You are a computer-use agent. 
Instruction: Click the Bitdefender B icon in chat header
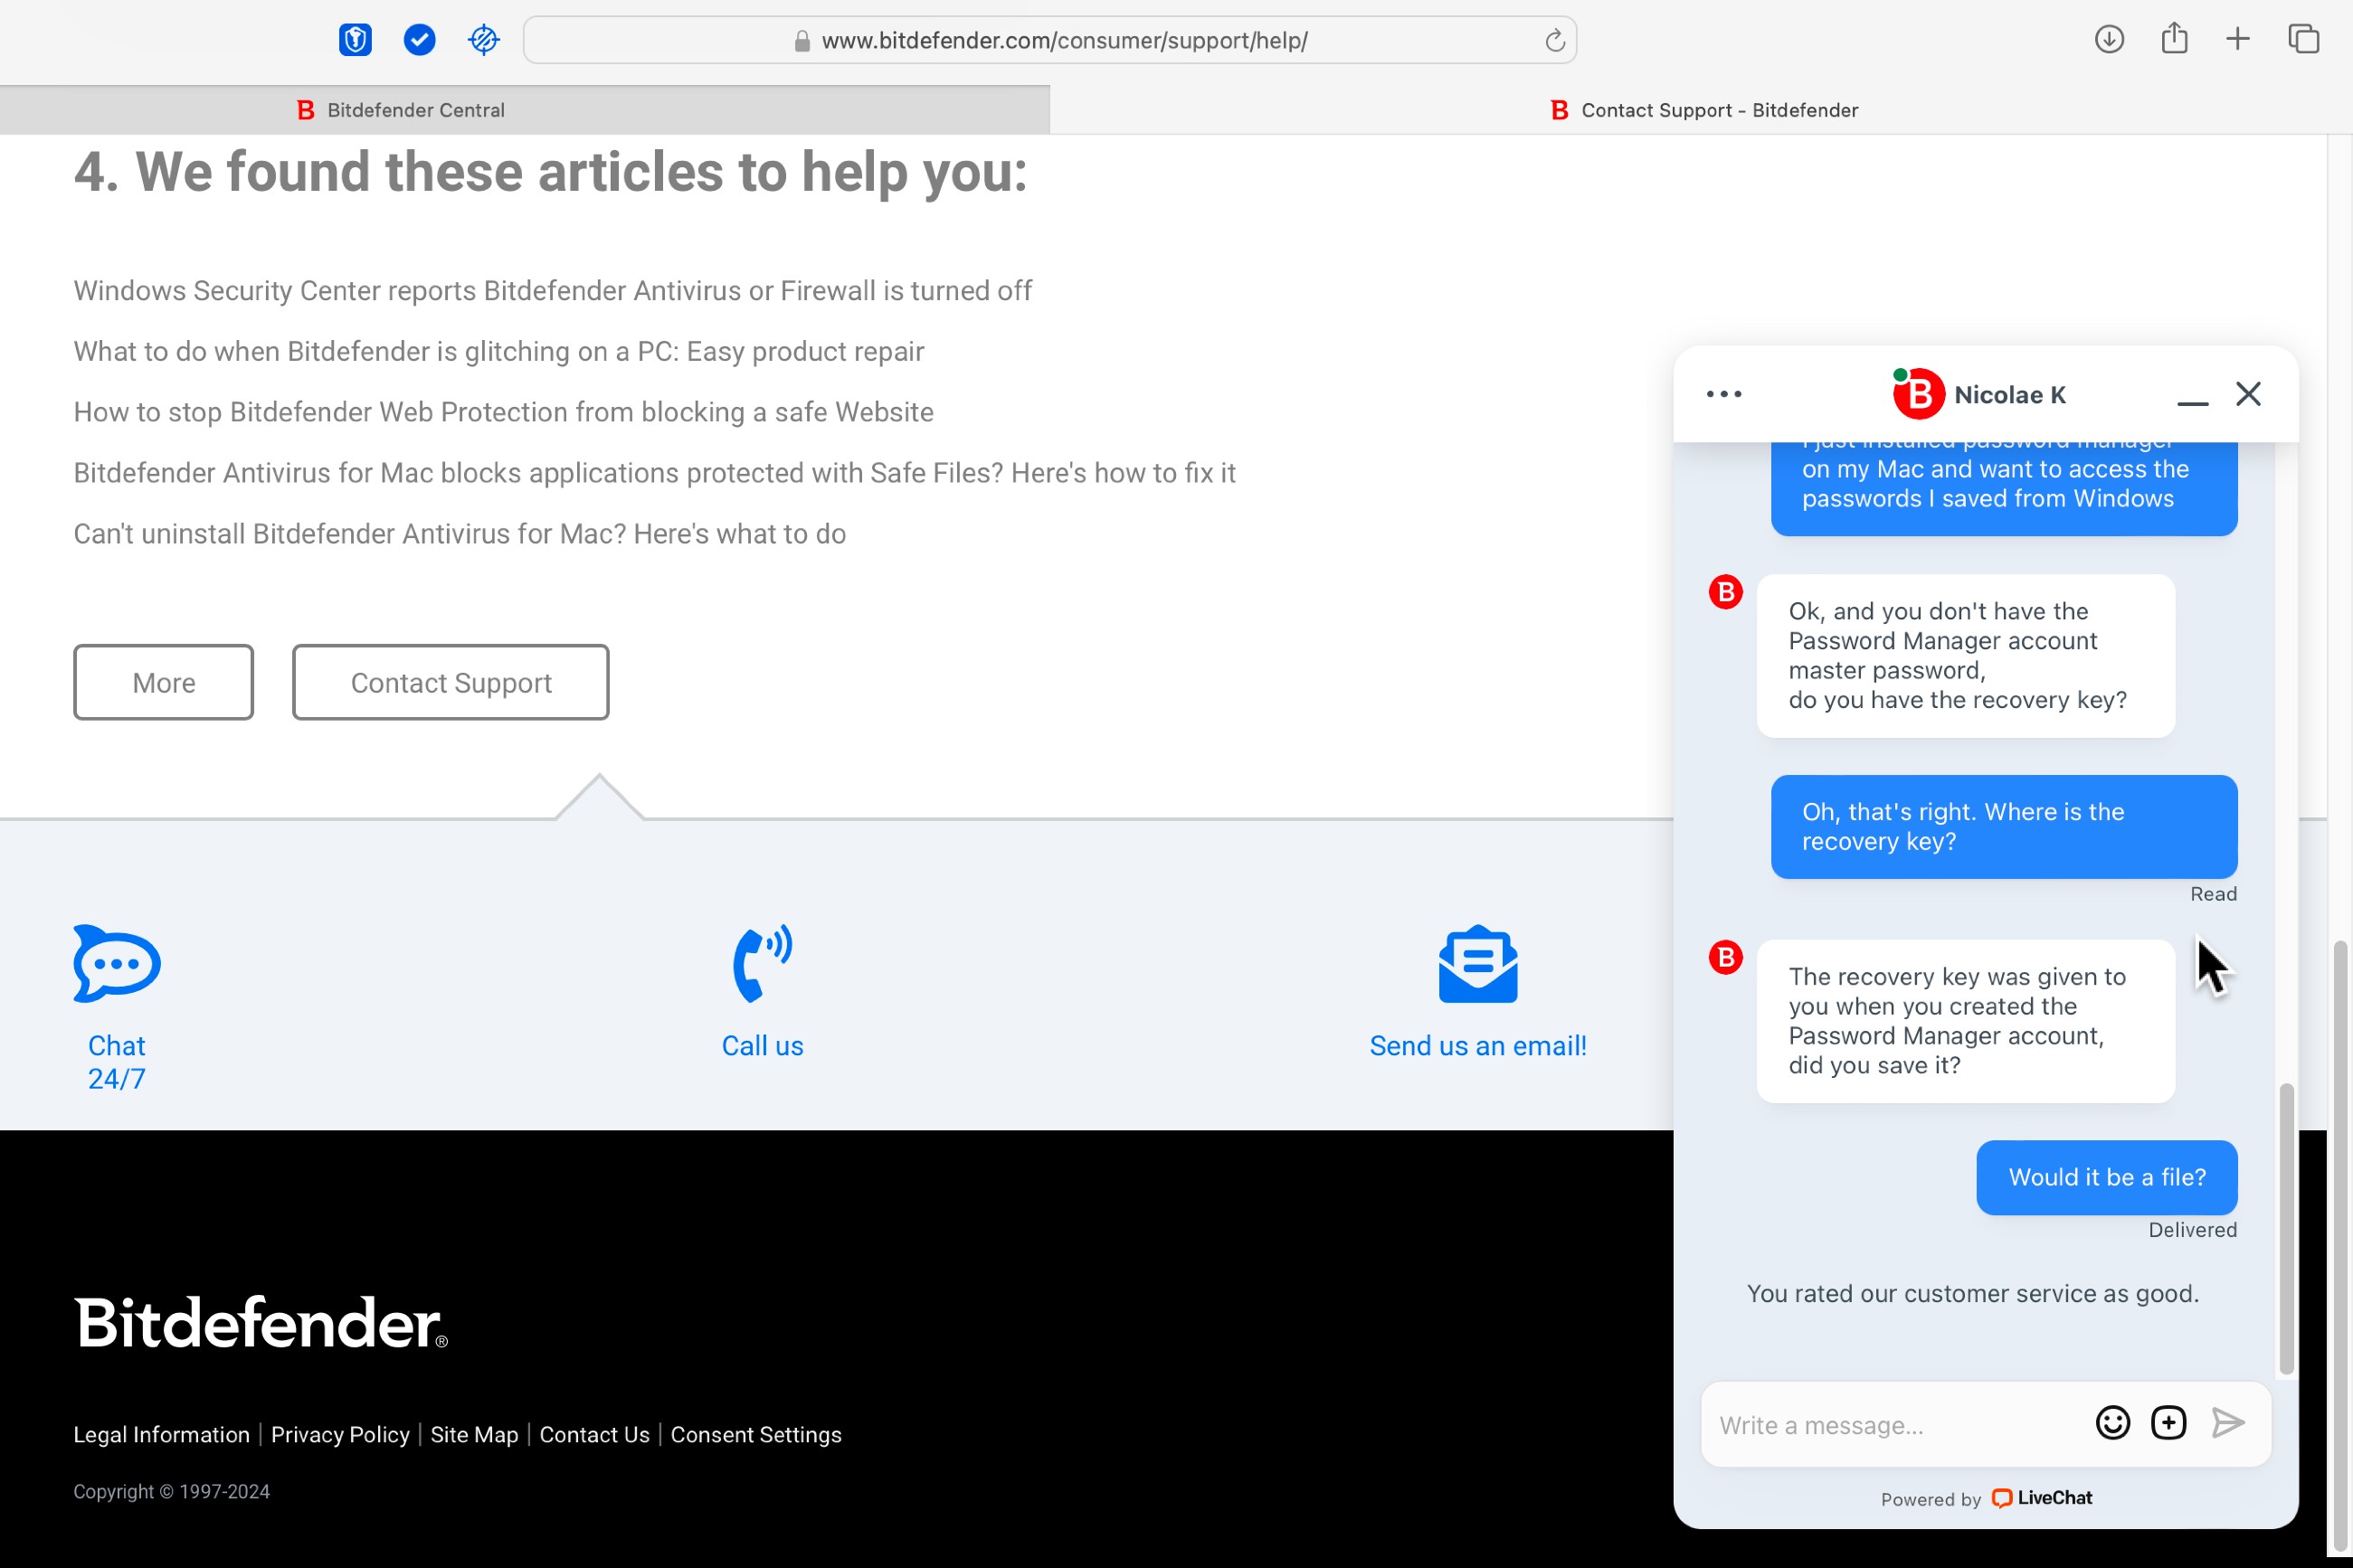click(1921, 393)
